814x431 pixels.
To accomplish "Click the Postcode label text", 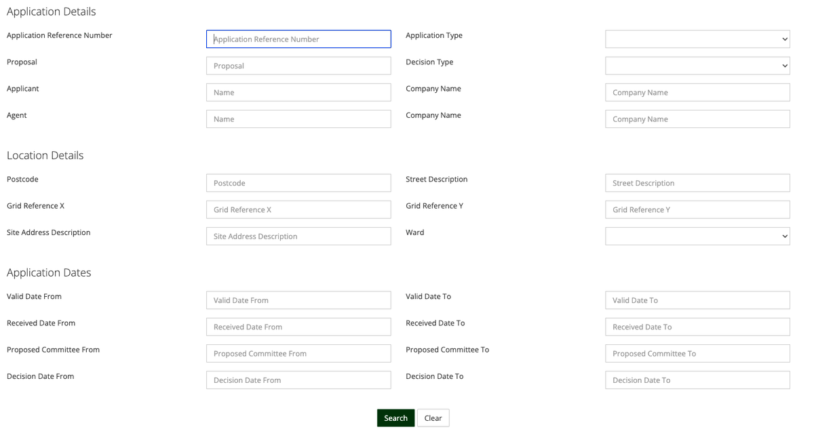I will point(22,180).
